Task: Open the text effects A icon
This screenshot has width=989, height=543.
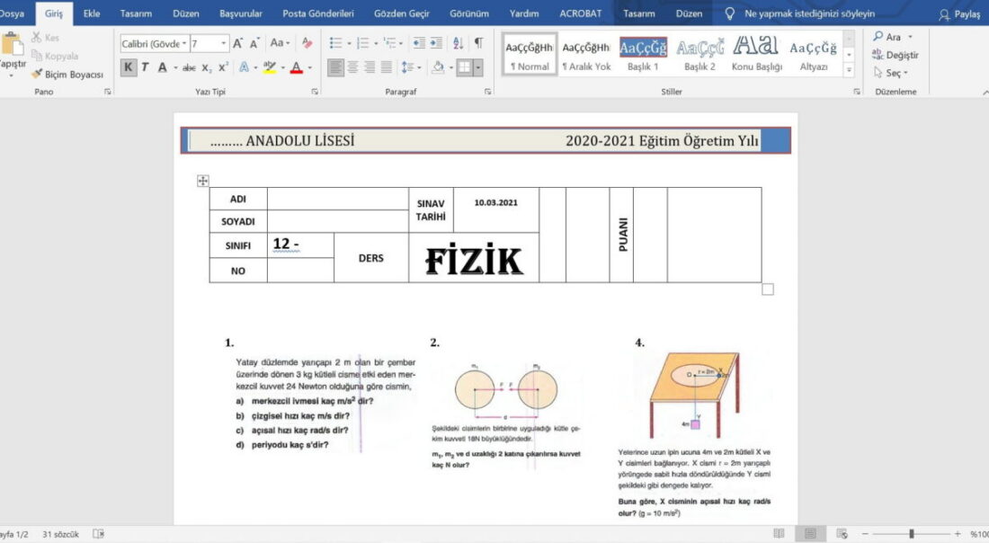Action: (x=244, y=67)
